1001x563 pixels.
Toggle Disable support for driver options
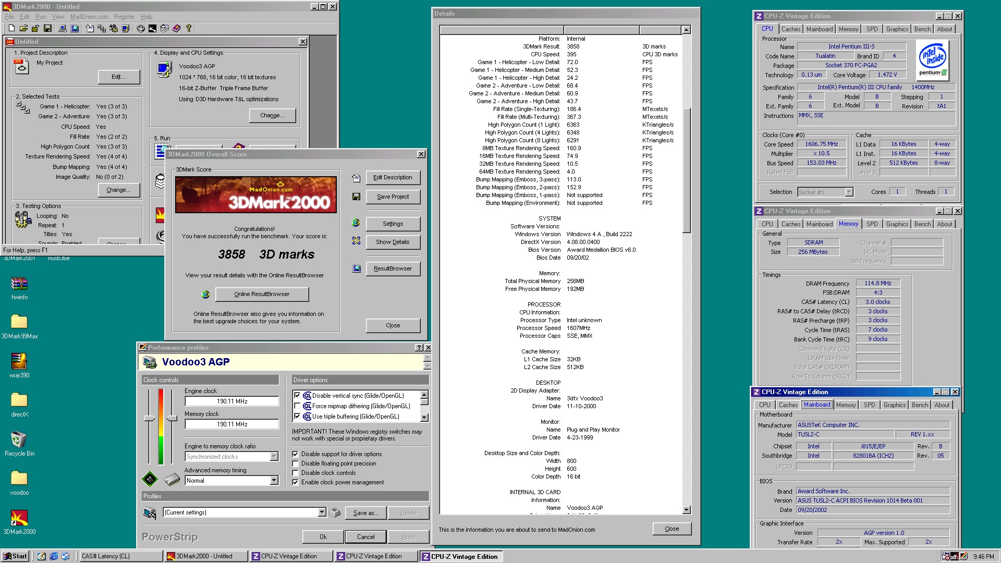[x=295, y=454]
